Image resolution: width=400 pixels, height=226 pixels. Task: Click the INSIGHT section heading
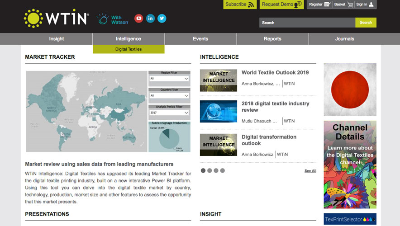click(211, 214)
